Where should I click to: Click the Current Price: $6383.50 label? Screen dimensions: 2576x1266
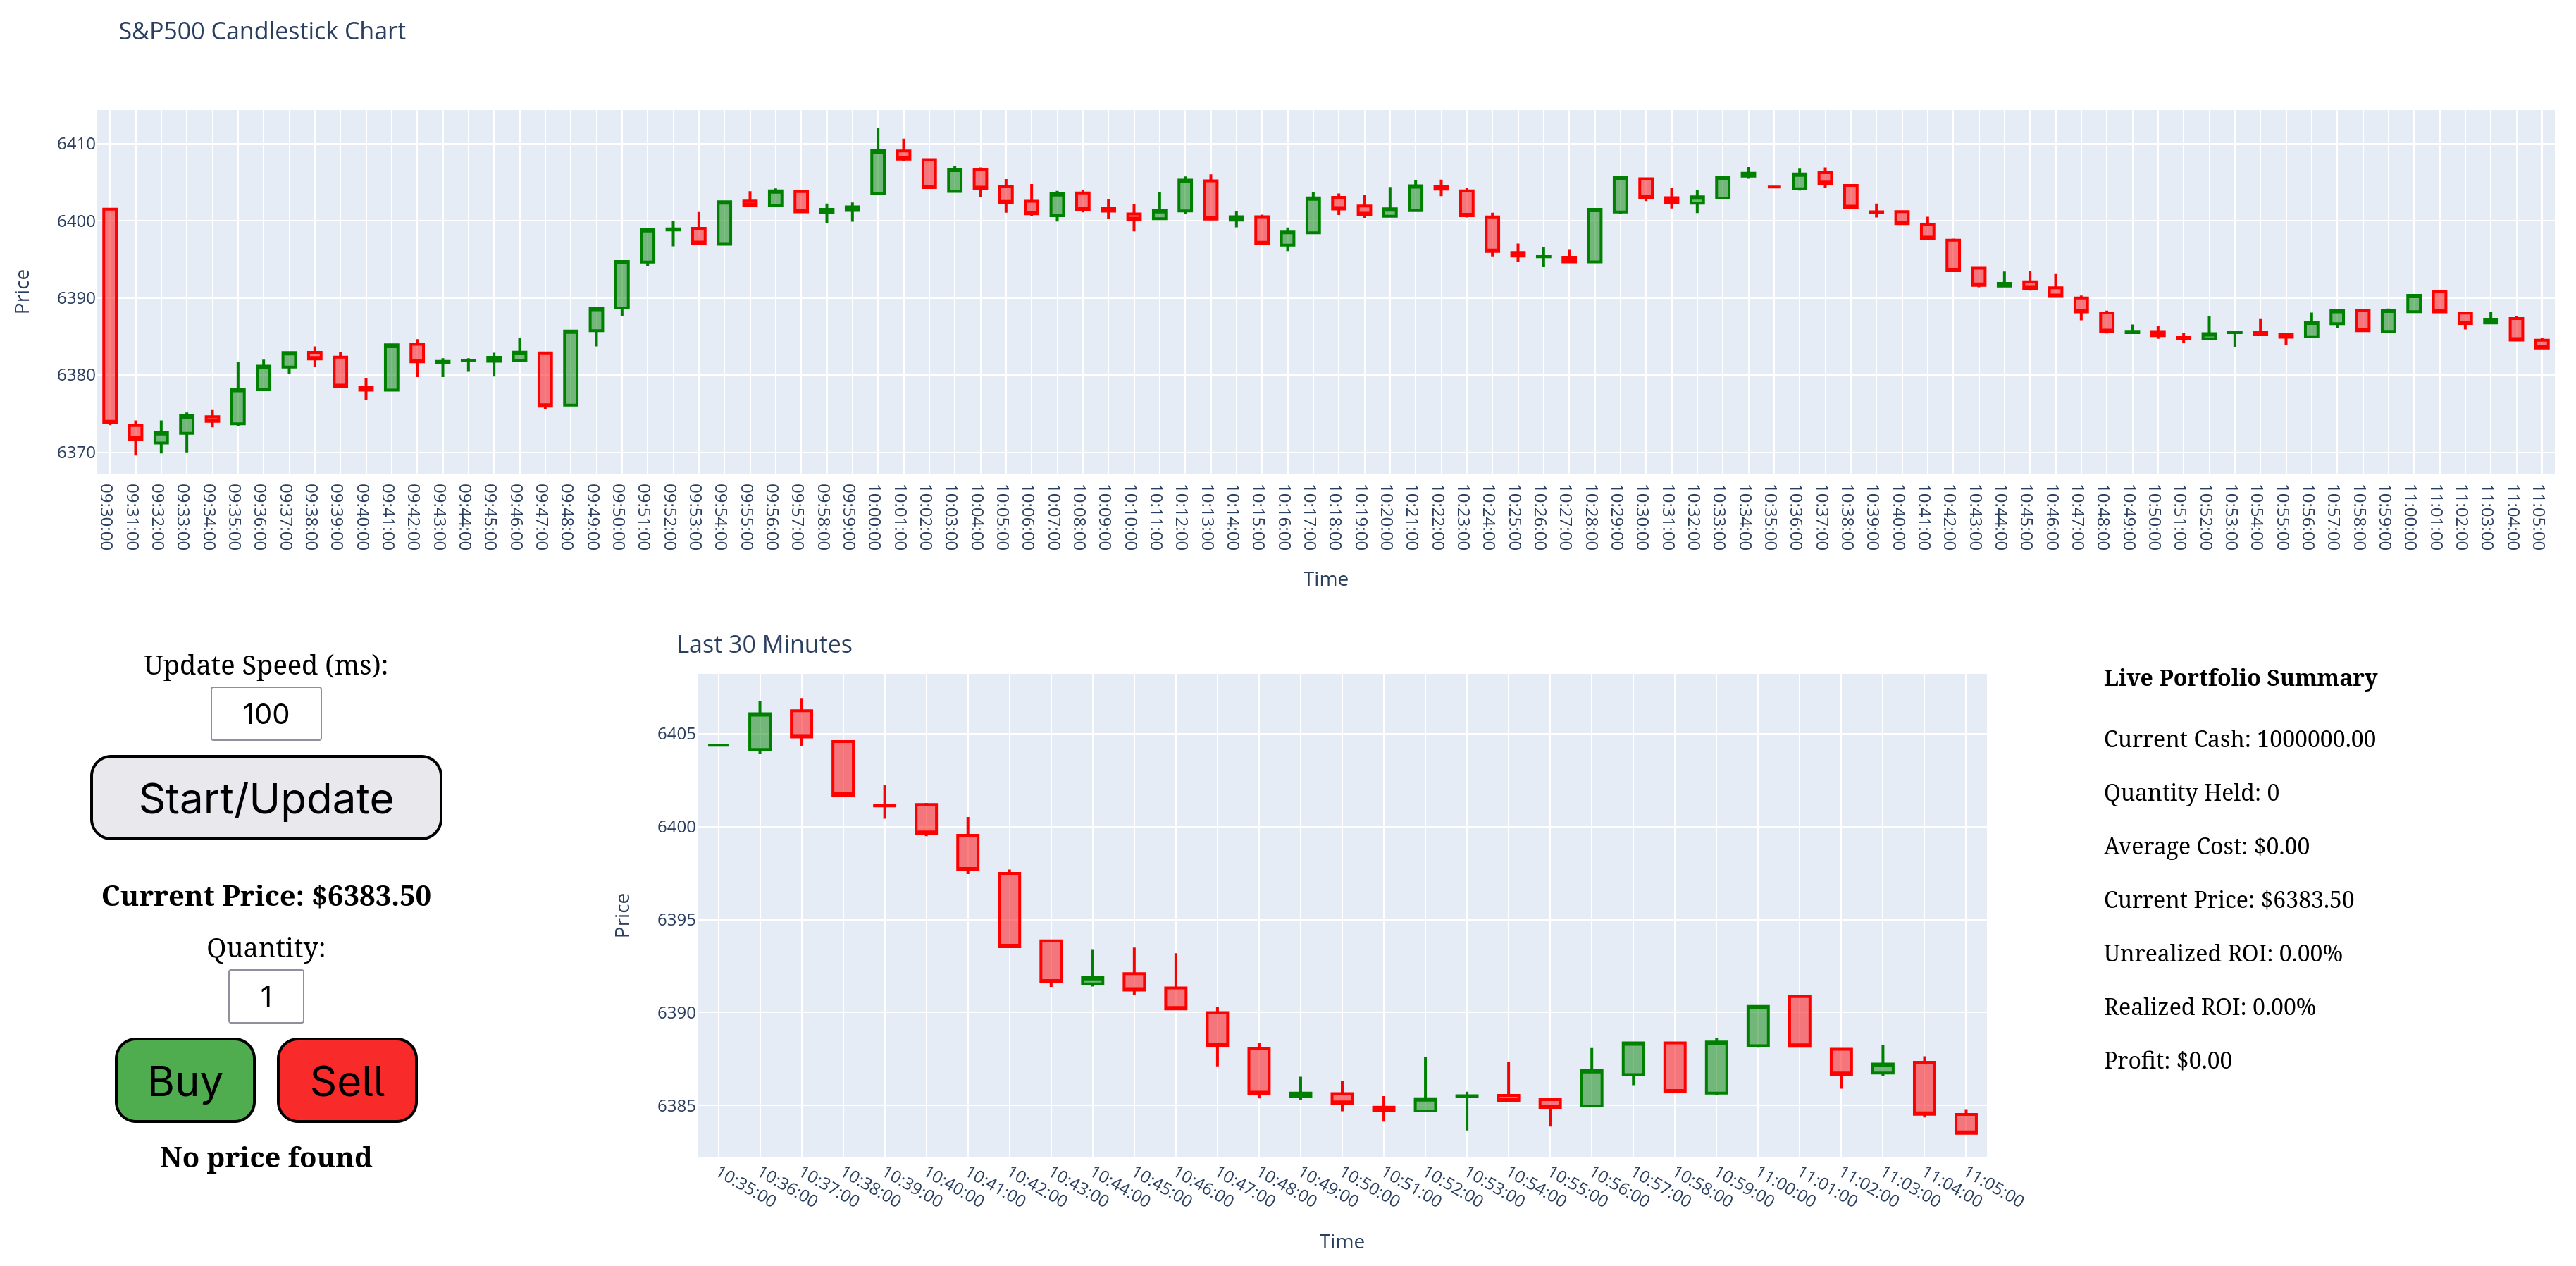[x=266, y=896]
